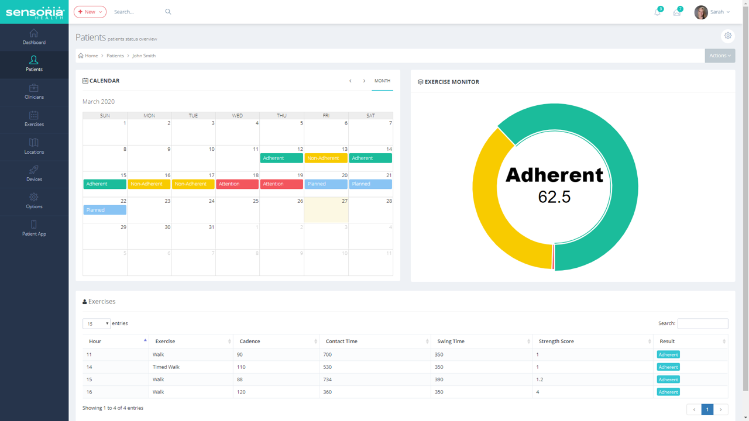Click Adherent badge in Timed Walk row
Image resolution: width=749 pixels, height=421 pixels.
click(x=668, y=367)
